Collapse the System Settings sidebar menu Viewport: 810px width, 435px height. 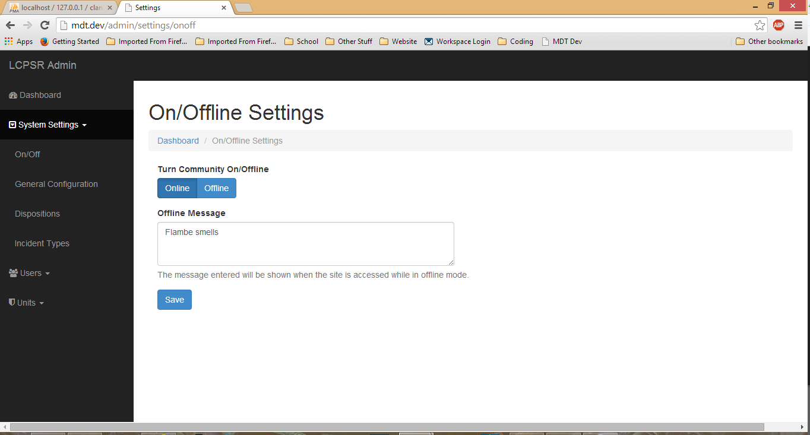(48, 125)
